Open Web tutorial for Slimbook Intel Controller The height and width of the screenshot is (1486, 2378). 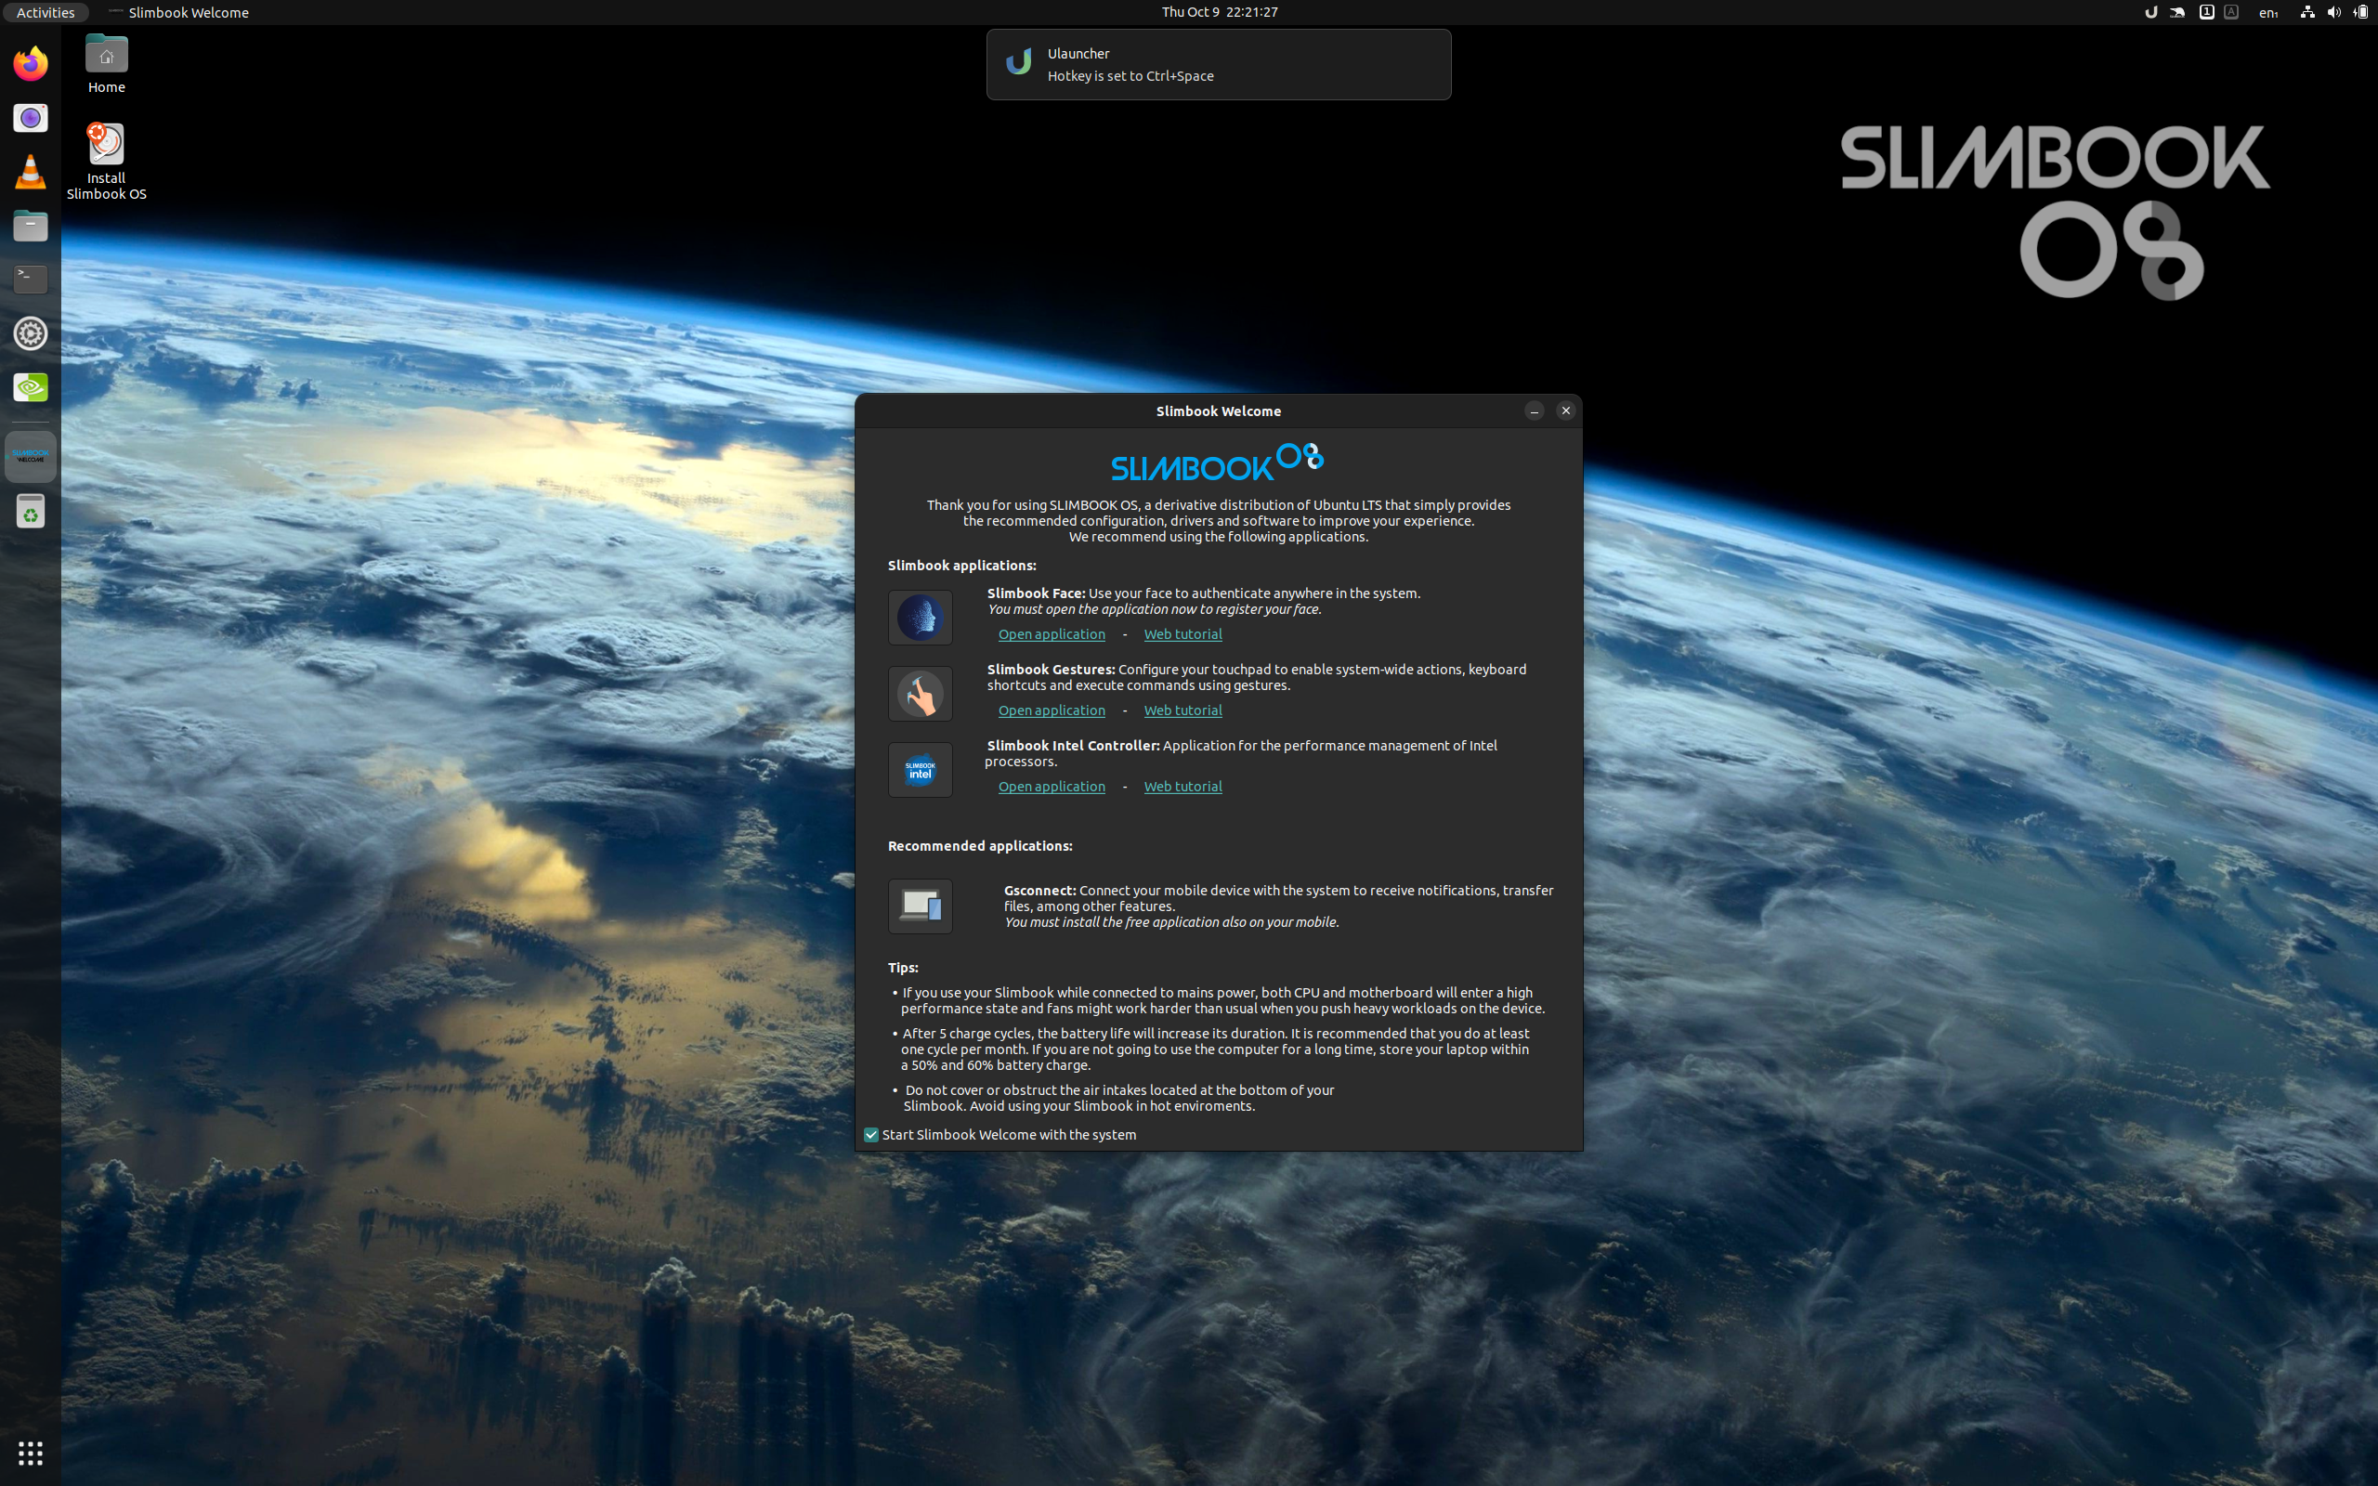(x=1182, y=787)
